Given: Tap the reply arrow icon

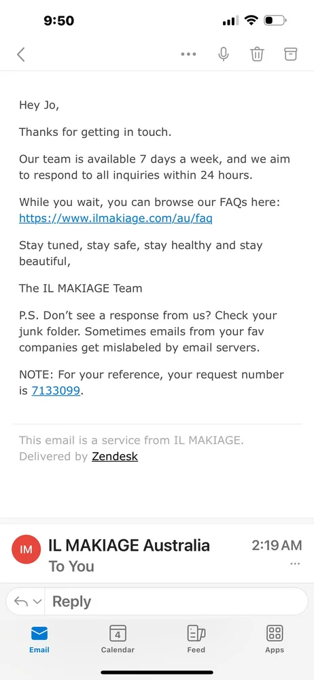Looking at the screenshot, I should point(21,601).
